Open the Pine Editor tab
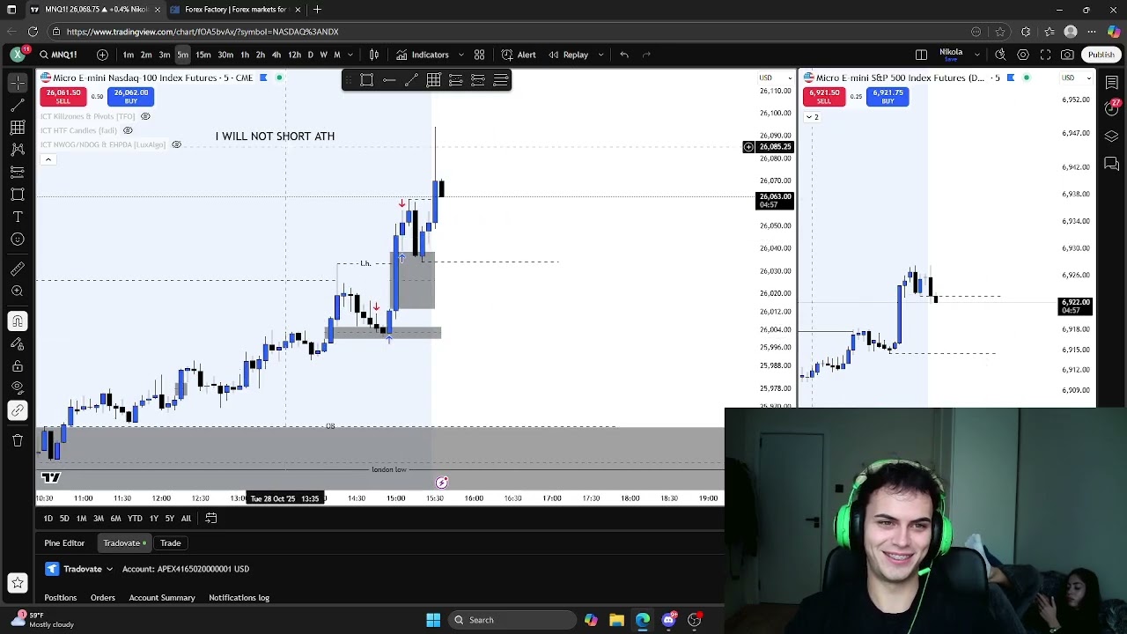The height and width of the screenshot is (634, 1127). [x=64, y=543]
